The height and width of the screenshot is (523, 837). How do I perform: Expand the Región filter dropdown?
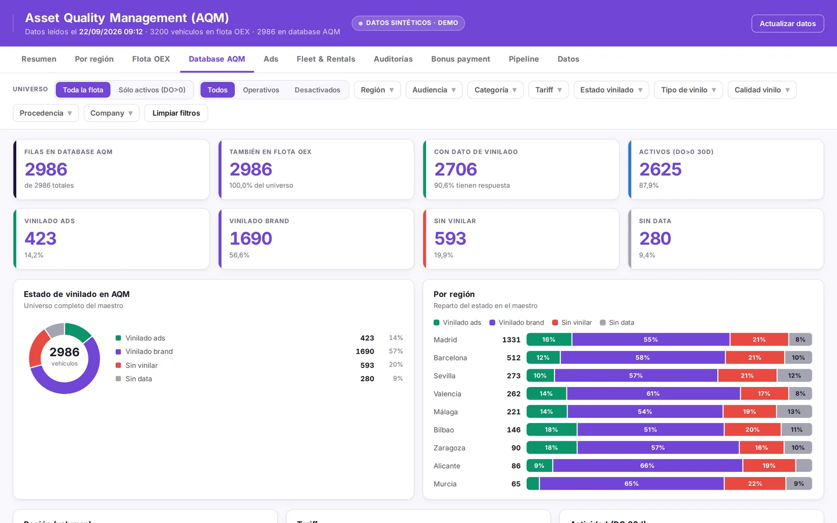[x=377, y=90]
